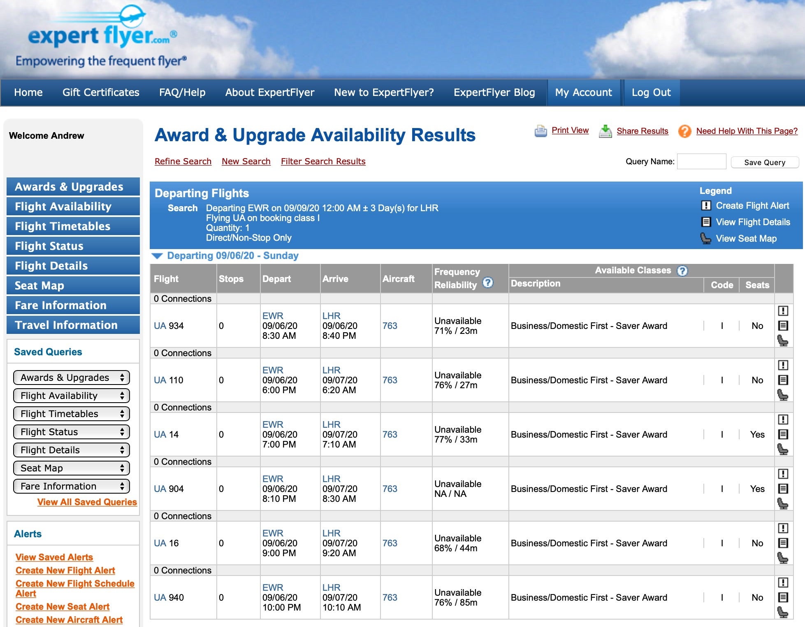Click the Share Results download icon
Image resolution: width=805 pixels, height=627 pixels.
pos(605,131)
